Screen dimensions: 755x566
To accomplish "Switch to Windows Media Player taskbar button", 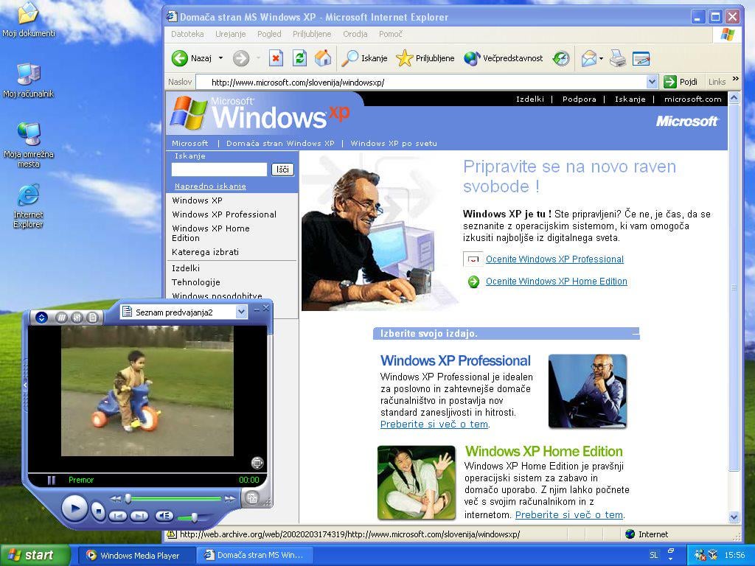I will (x=138, y=556).
